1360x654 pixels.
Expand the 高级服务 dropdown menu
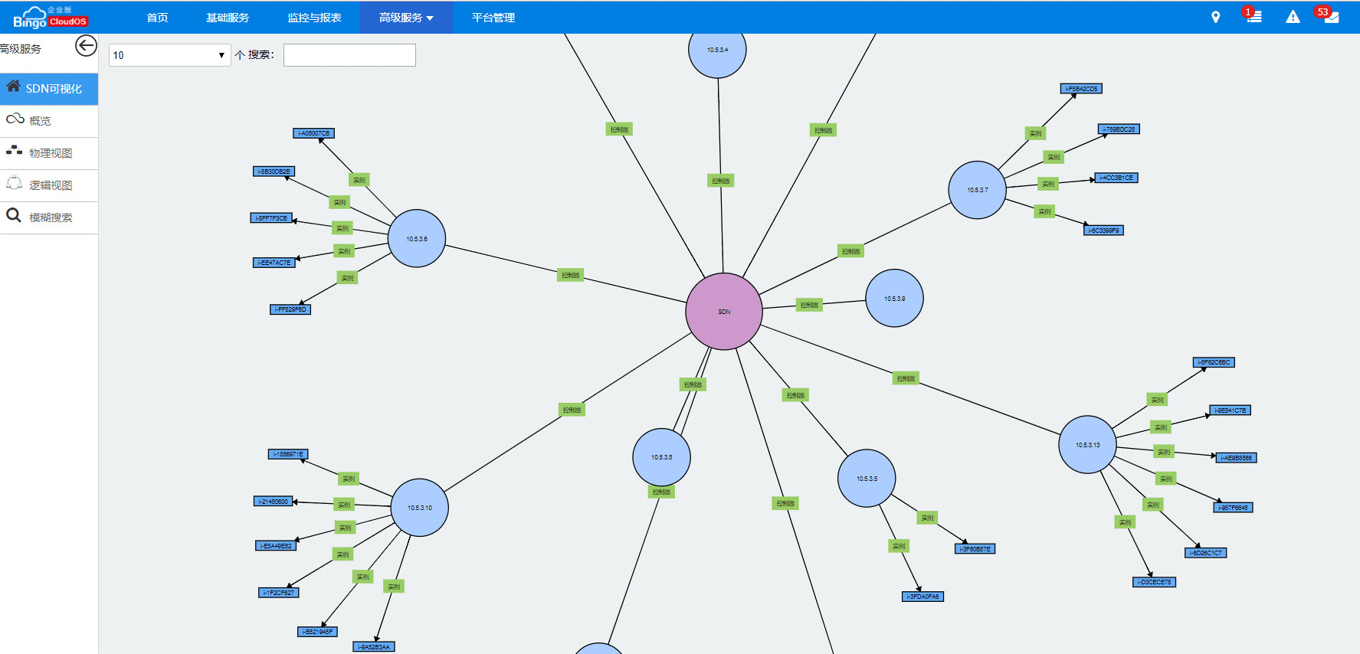(406, 18)
